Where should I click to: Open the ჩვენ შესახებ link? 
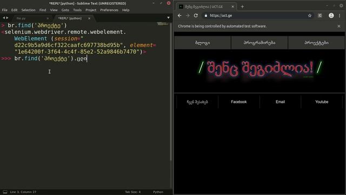[x=197, y=102]
